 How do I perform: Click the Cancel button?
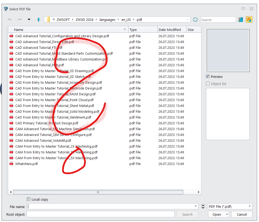point(242,214)
